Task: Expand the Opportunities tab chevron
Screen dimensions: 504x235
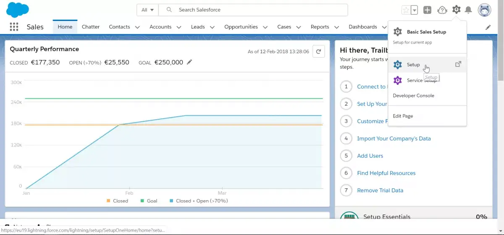Action: [265, 27]
